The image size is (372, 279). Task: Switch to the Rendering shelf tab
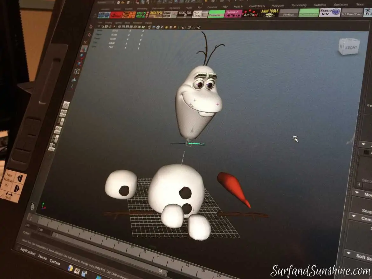coord(299,5)
